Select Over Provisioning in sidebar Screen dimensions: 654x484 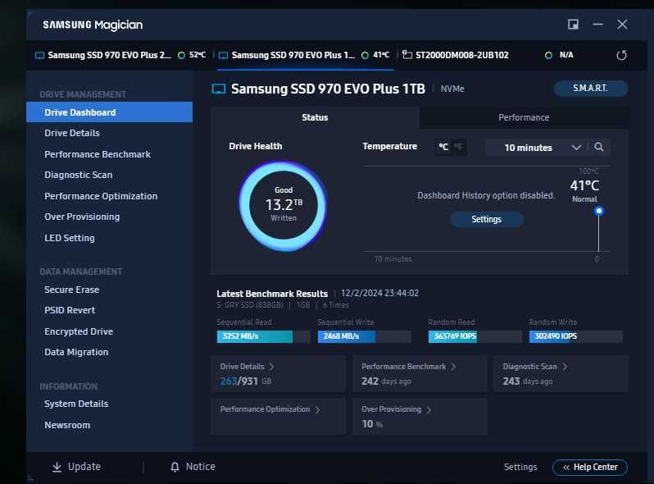(x=109, y=217)
